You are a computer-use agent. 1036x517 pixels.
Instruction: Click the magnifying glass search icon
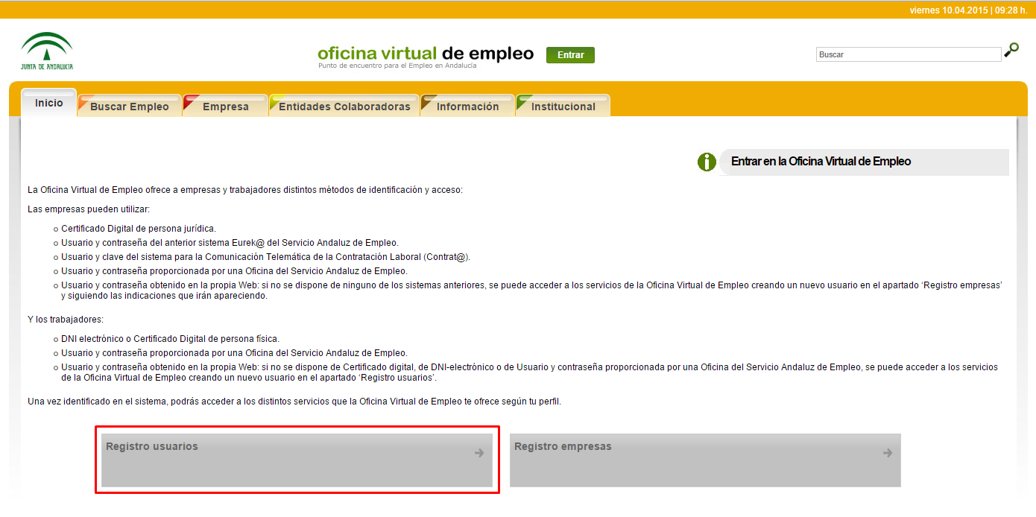tap(1011, 50)
